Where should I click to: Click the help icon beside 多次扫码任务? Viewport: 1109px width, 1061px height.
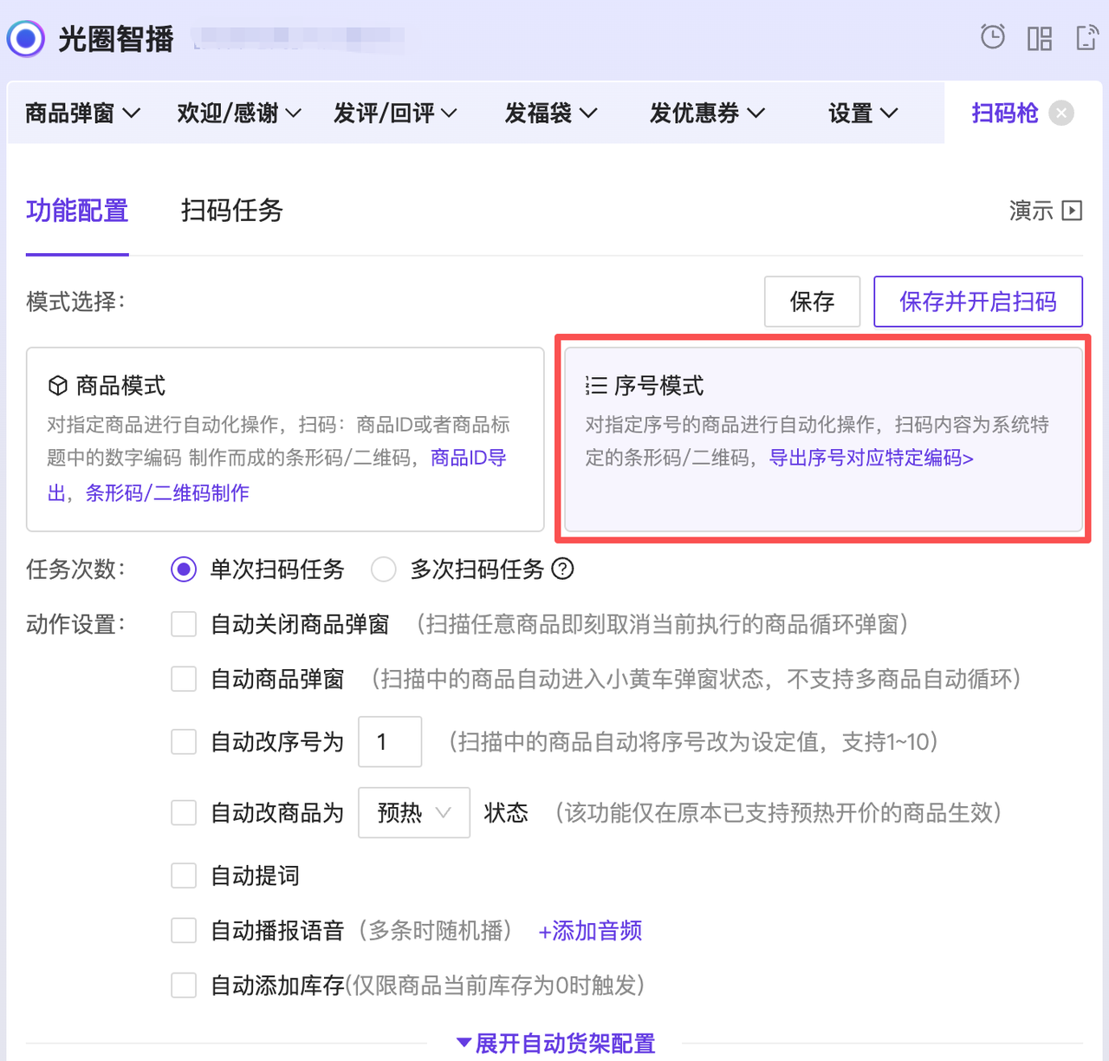point(563,570)
